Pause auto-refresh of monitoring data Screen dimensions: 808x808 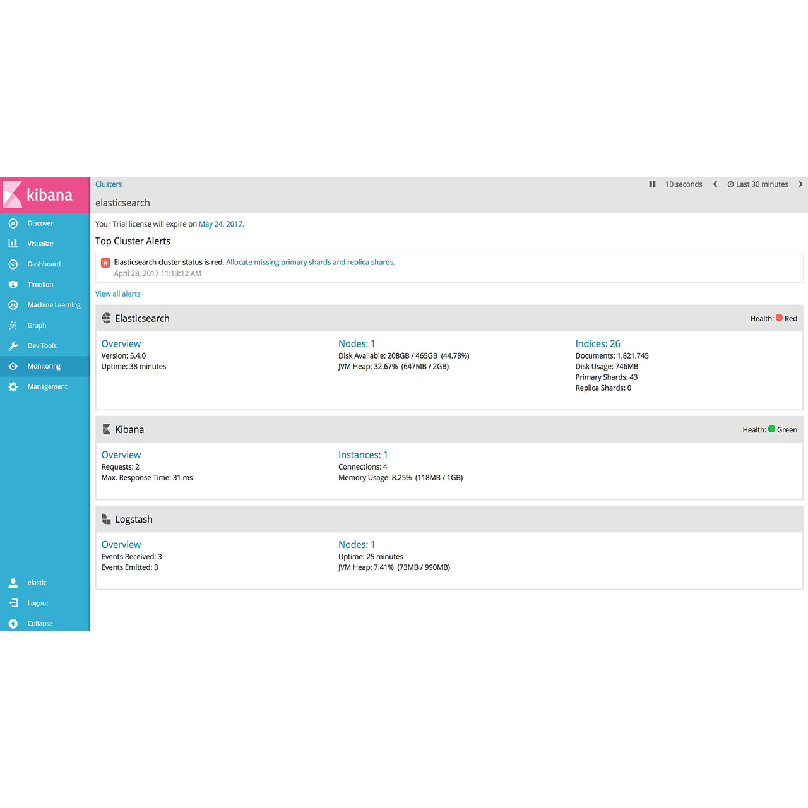tap(652, 184)
